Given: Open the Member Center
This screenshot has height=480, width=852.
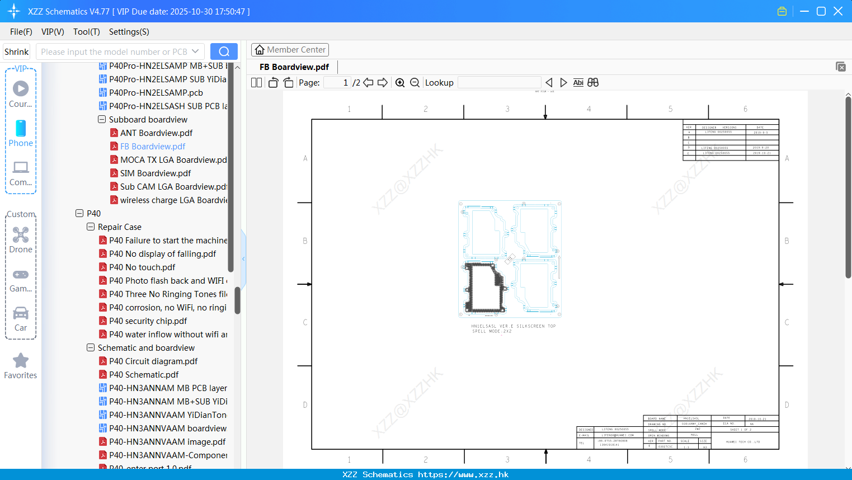Looking at the screenshot, I should pos(290,50).
